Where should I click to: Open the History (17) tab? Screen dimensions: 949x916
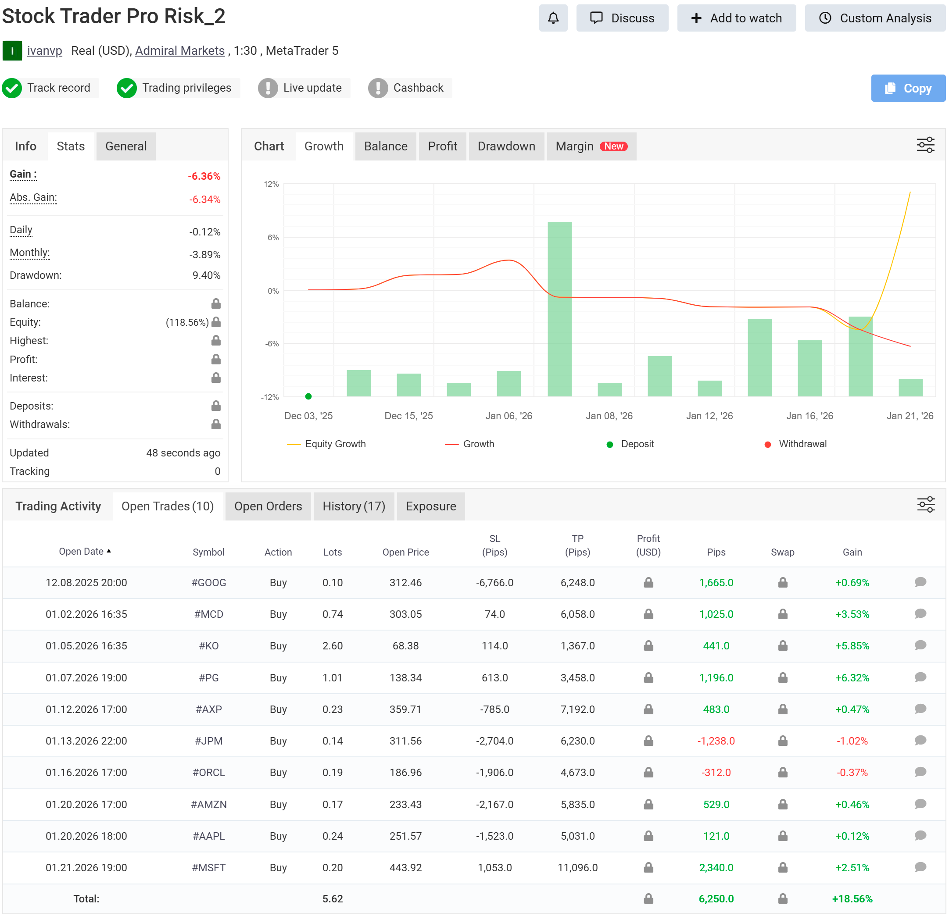click(x=354, y=506)
